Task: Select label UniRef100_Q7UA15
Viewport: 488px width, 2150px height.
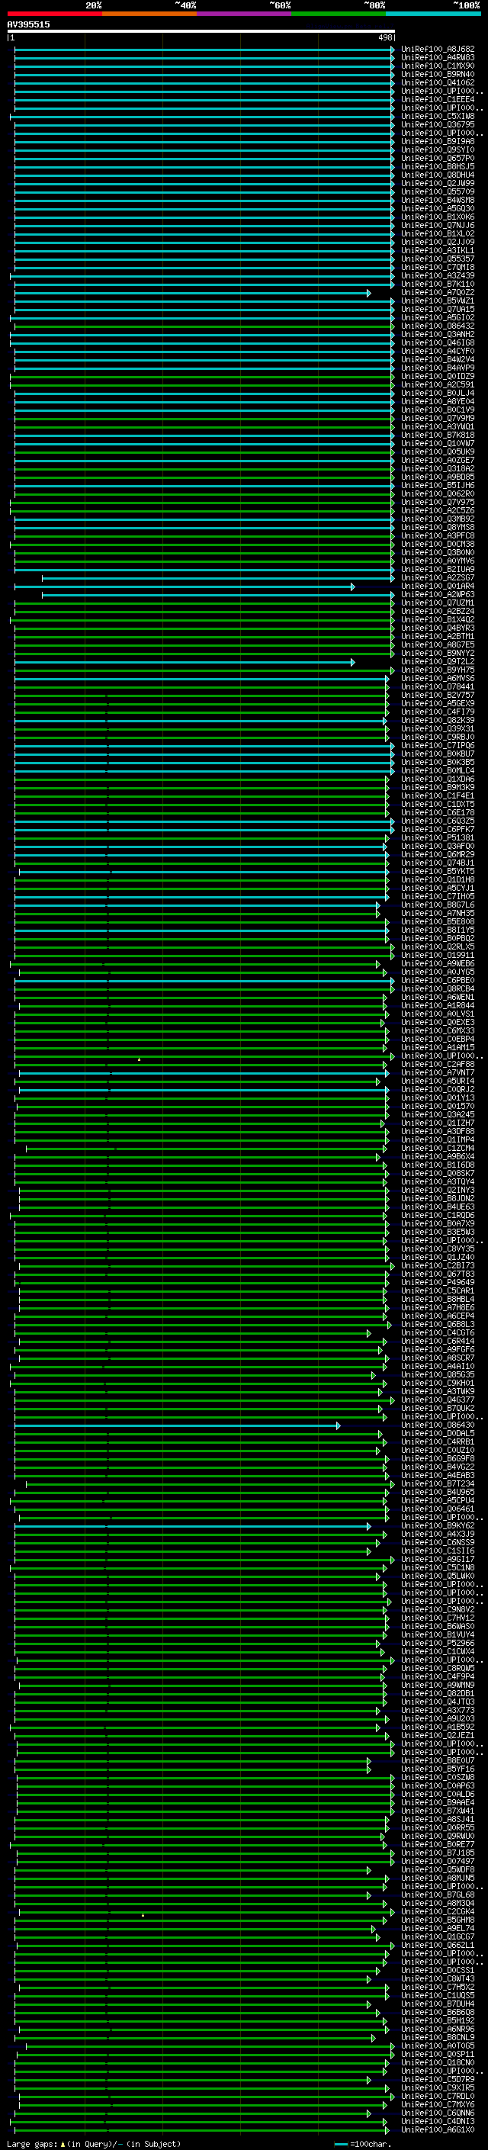Action: [x=438, y=310]
